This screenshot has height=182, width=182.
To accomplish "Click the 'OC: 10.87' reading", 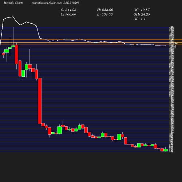I will [x=142, y=10].
